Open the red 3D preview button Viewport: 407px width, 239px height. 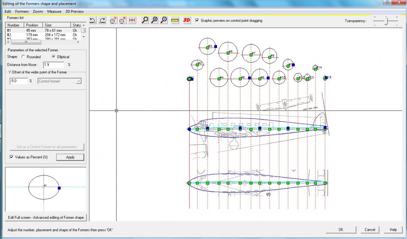pyautogui.click(x=187, y=20)
